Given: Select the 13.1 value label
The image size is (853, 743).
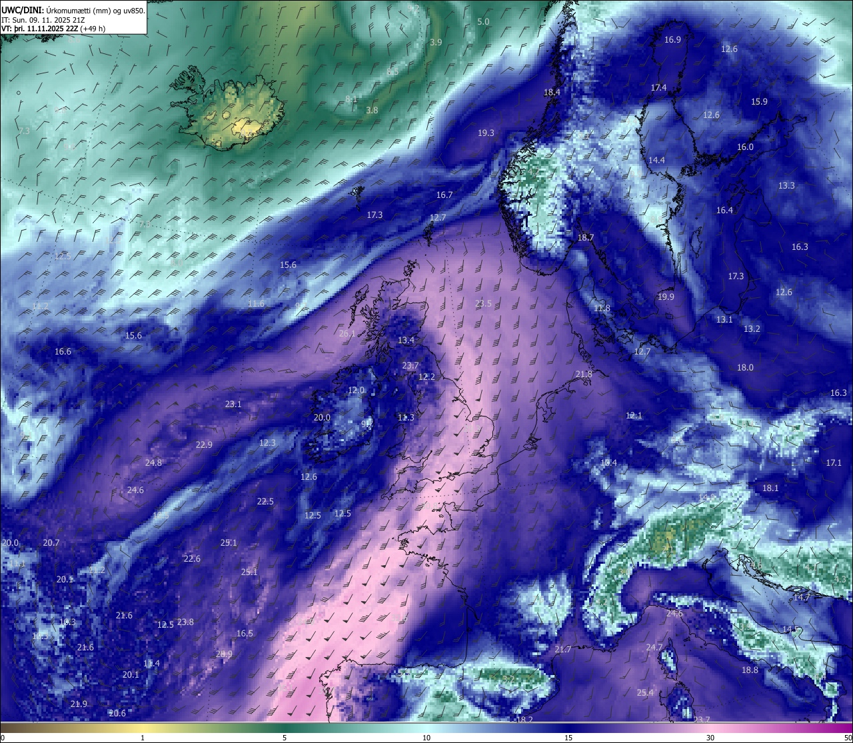Looking at the screenshot, I should coord(724,319).
